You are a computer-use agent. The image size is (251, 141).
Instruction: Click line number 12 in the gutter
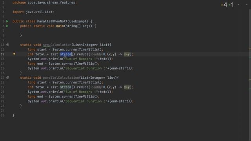coord(3,54)
